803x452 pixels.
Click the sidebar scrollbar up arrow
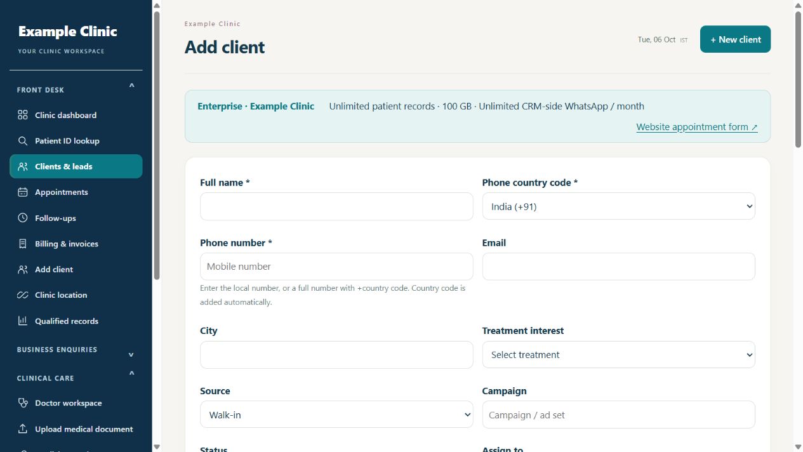coord(157,5)
